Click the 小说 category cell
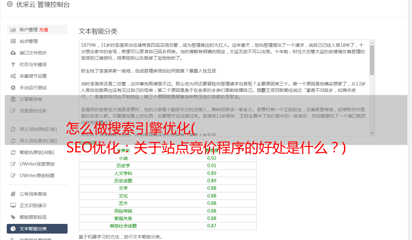Viewport: 412px width, 240px height. (123, 158)
